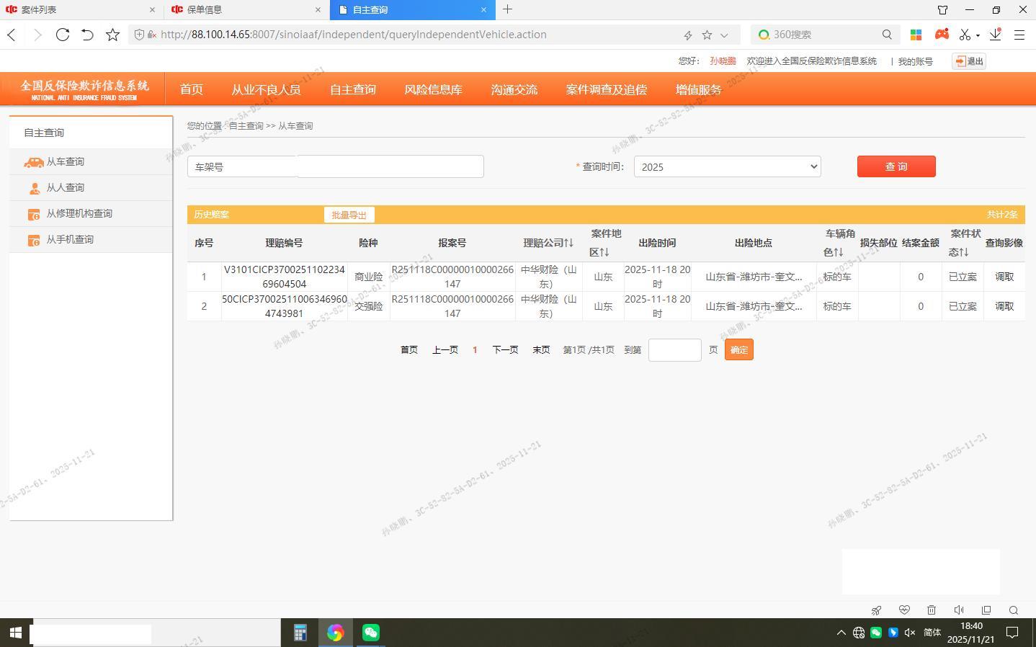Click the trash icon in bottom status bar
This screenshot has height=647, width=1036.
(x=932, y=610)
